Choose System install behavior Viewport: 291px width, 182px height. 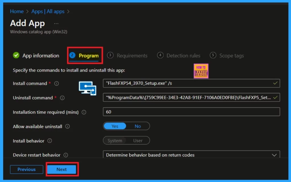click(115, 141)
